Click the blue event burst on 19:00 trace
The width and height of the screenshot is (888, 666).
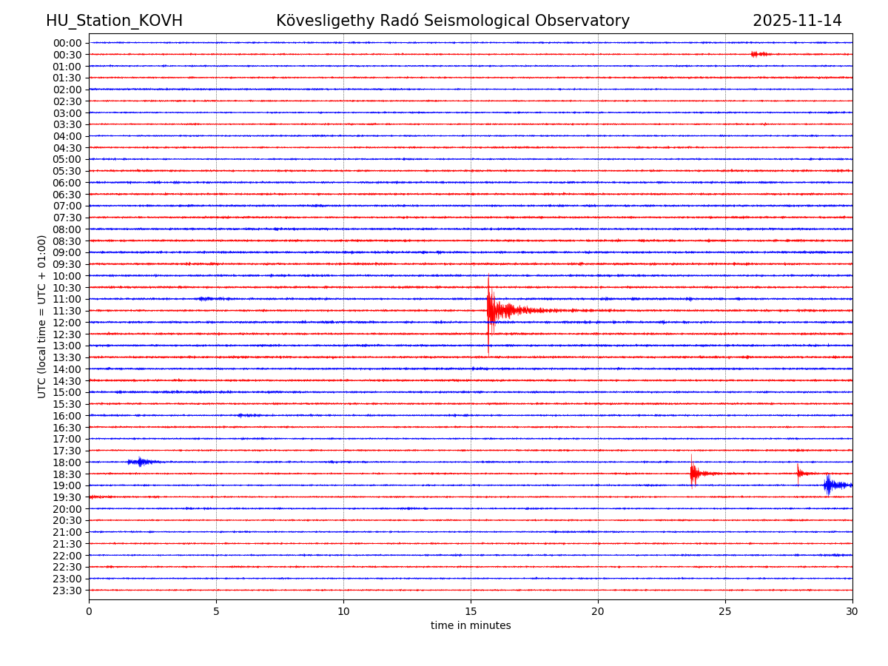tap(830, 485)
